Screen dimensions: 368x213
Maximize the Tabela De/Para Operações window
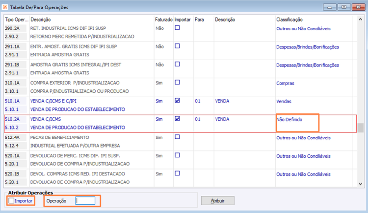click(344, 7)
